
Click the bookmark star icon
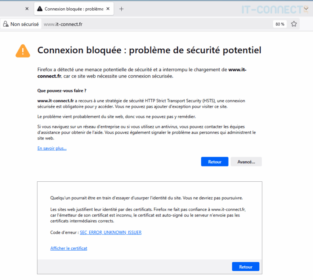pos(294,24)
